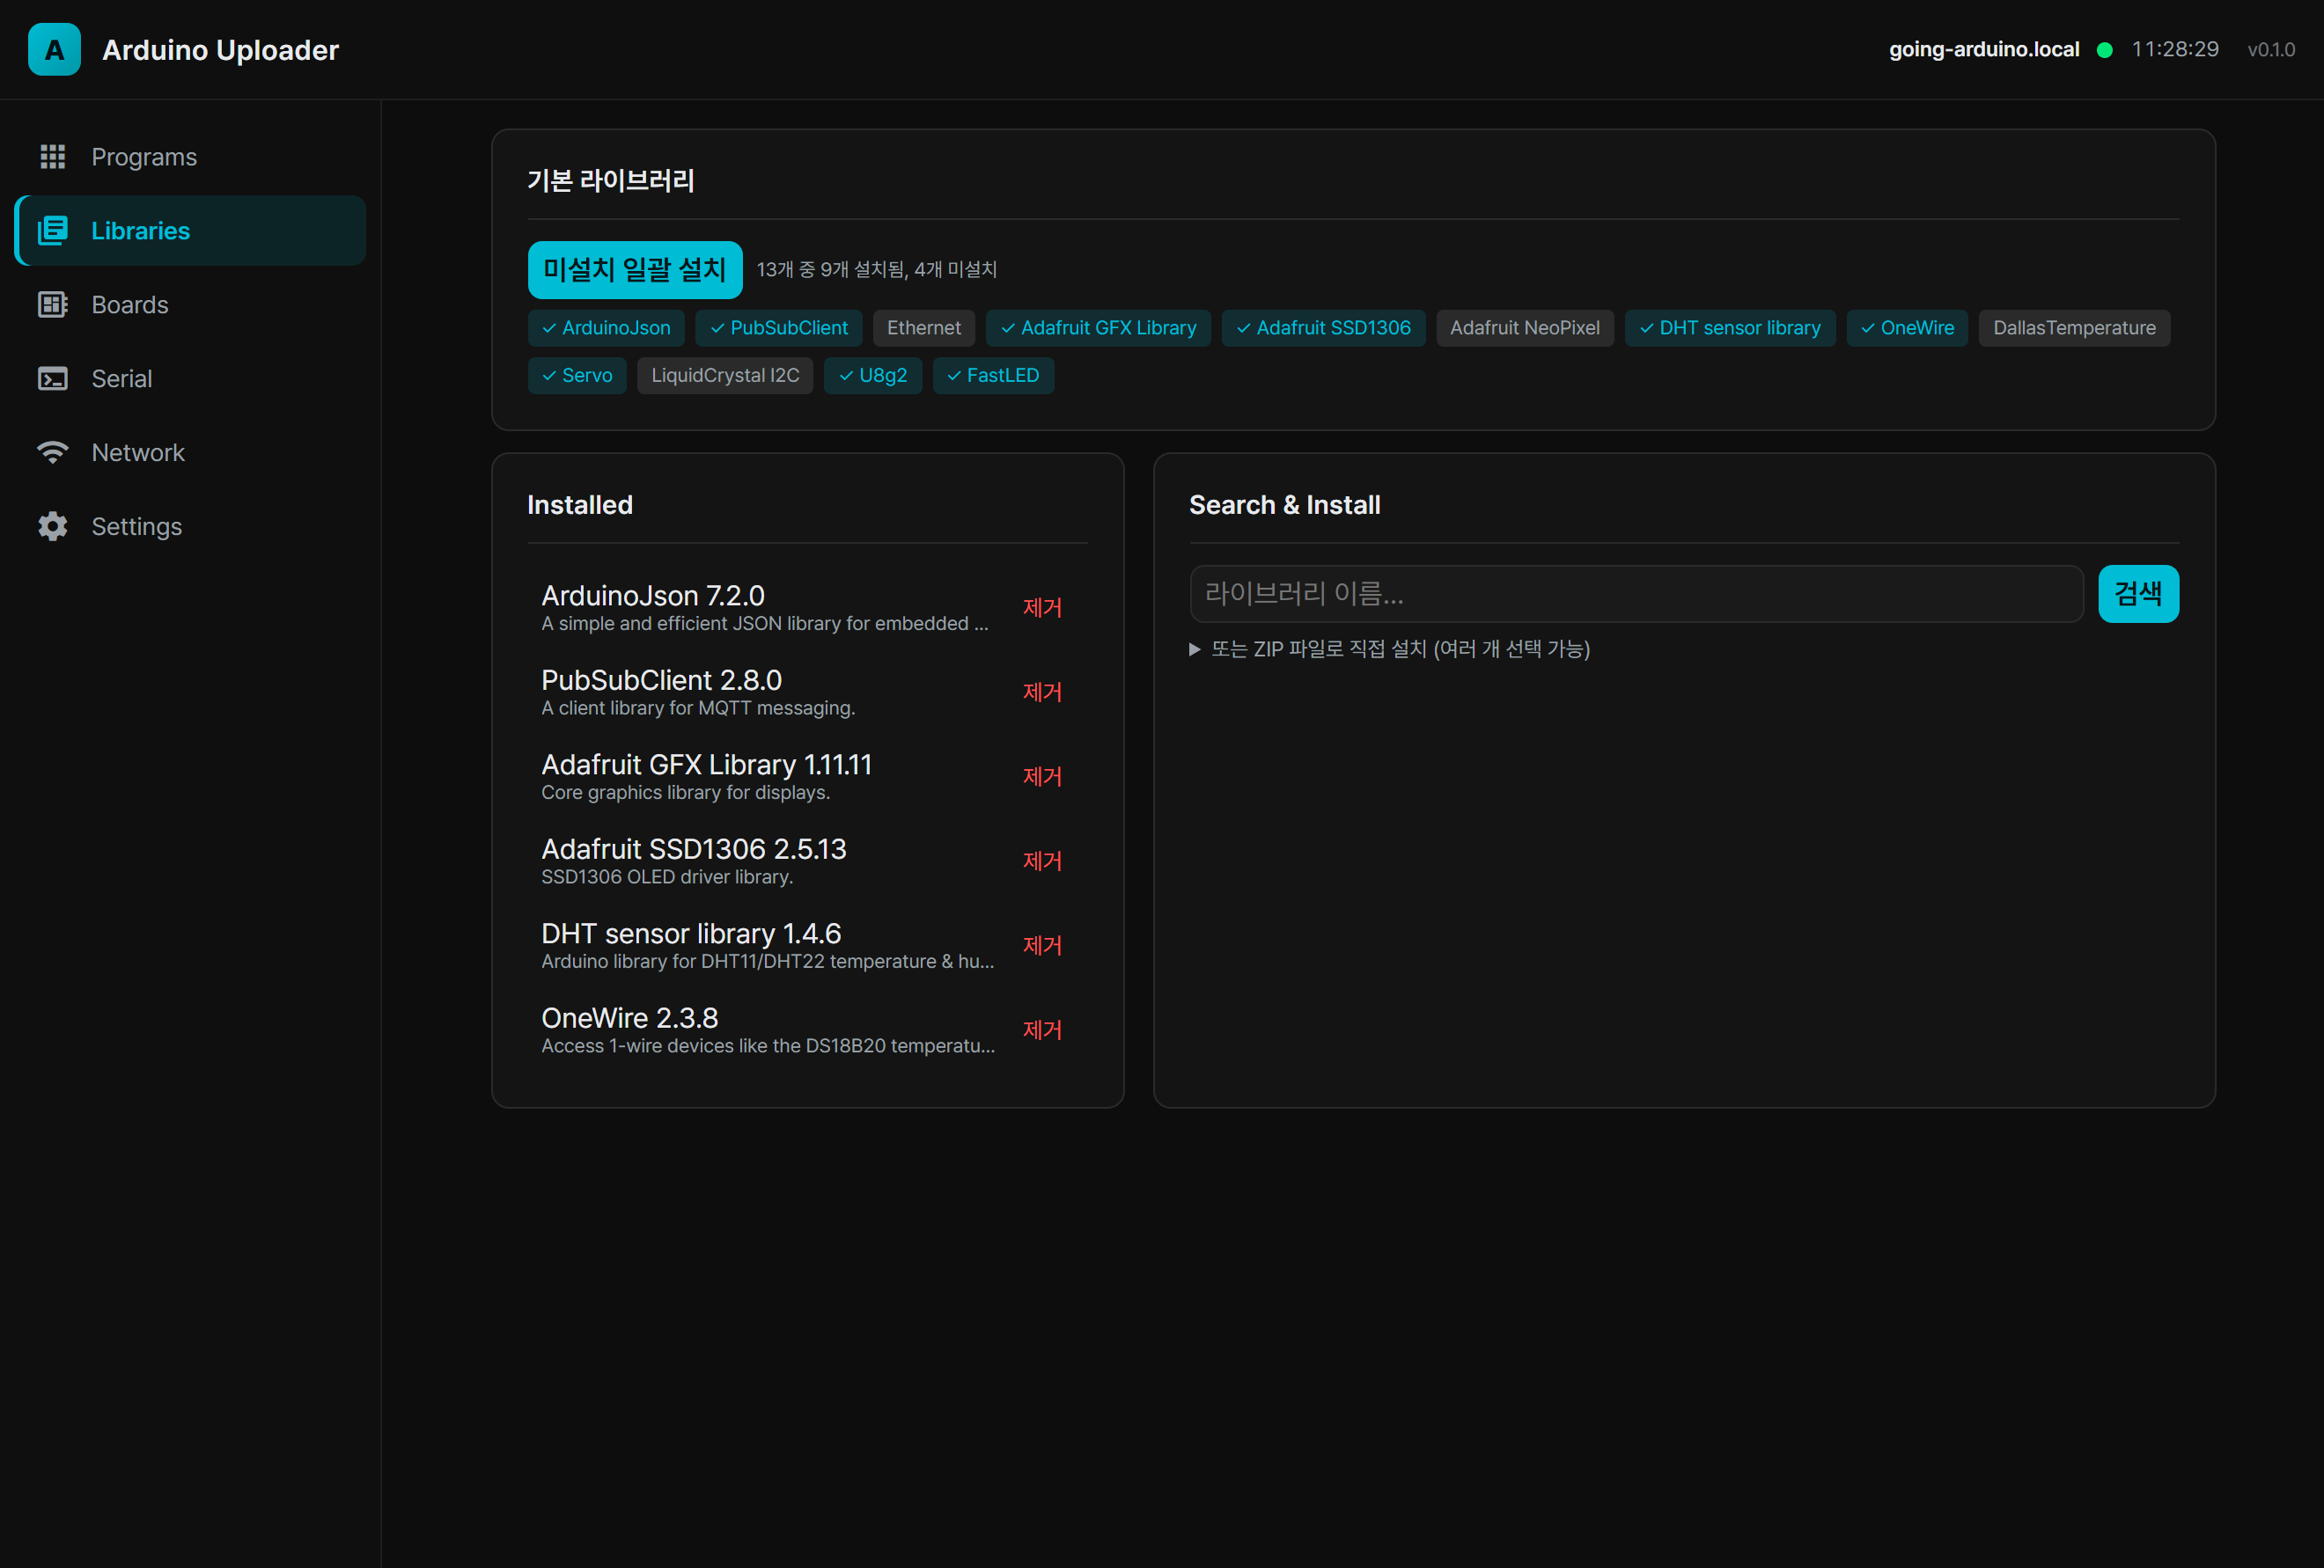Open the Programs page
Image resolution: width=2324 pixels, height=1568 pixels.
point(190,157)
